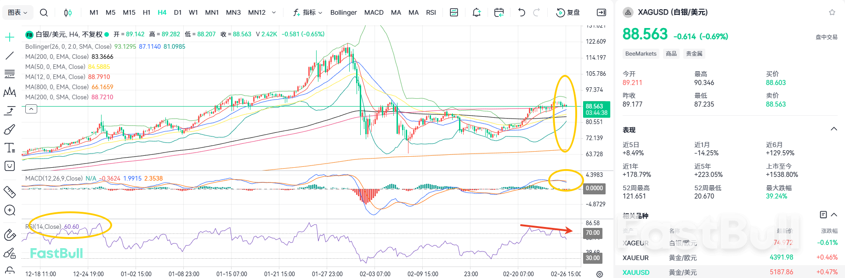The height and width of the screenshot is (278, 845).
Task: Switch to the M15 timeframe
Action: point(129,12)
